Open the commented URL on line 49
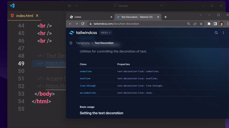The height and width of the screenshot is (128, 229). click(56, 64)
